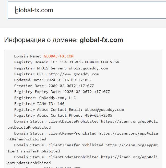166x168 pixels.
Task: Click the "Информация о домене" heading text
Action: 41,40
